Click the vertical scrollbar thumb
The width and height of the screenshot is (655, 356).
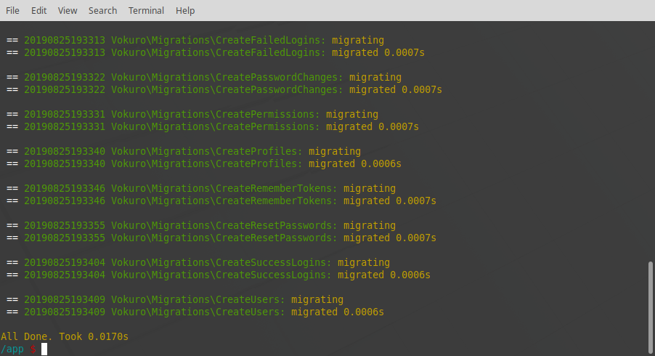coord(650,305)
